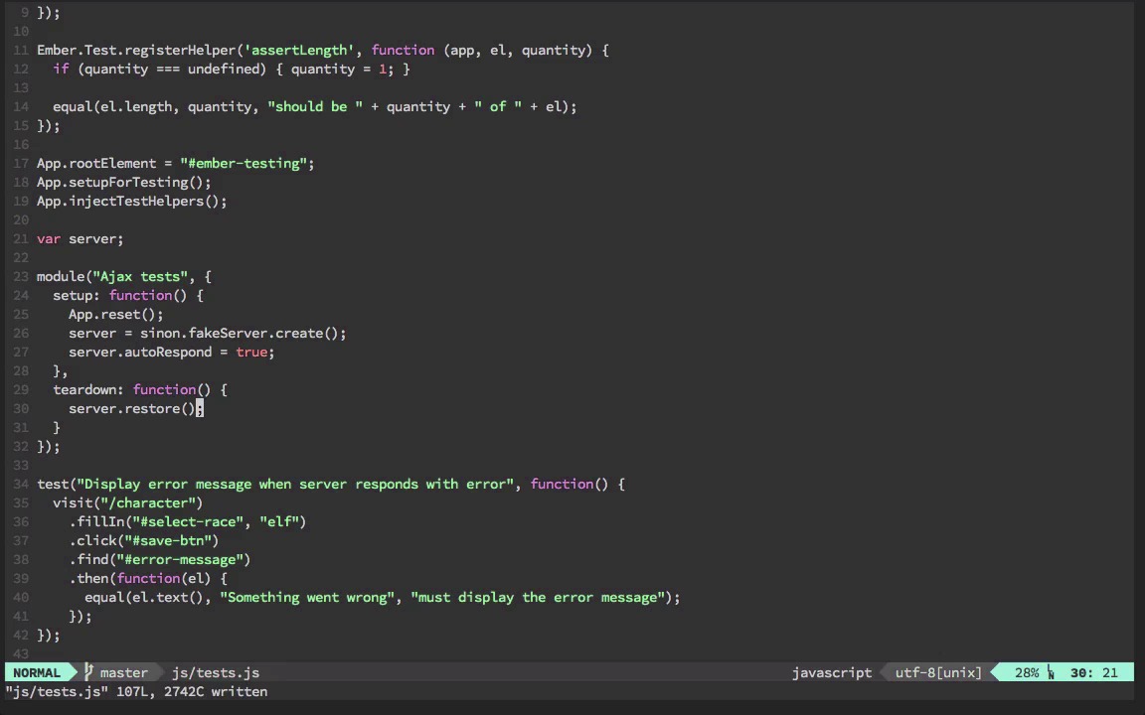This screenshot has width=1145, height=715.
Task: Click line number 30 in the gutter
Action: coord(21,408)
